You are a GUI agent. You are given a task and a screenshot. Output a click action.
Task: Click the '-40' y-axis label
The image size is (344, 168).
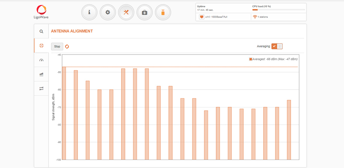pos(59,55)
